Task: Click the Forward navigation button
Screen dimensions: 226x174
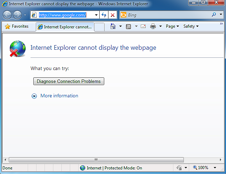Action: click(x=17, y=15)
